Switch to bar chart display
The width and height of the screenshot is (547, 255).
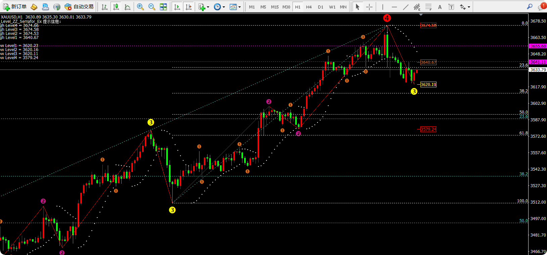point(104,7)
